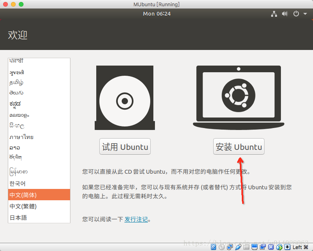Click the volume speaker icon in top bar
Viewport: 313px width, 251px height.
pyautogui.click(x=285, y=14)
